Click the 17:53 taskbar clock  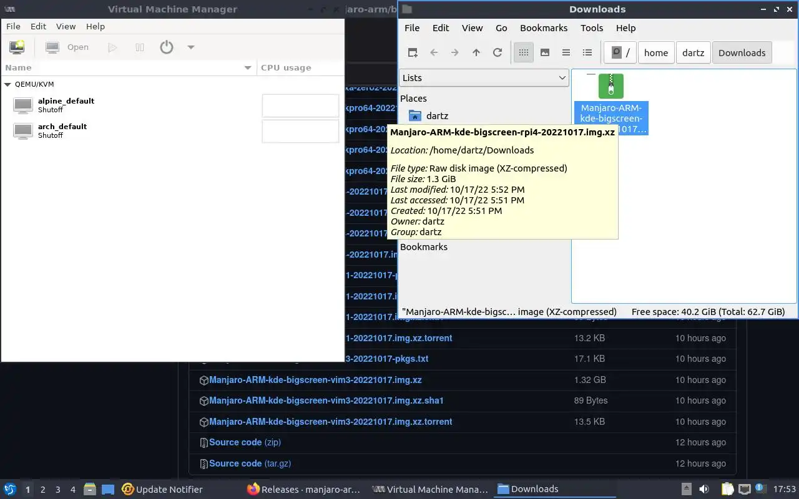(x=785, y=490)
